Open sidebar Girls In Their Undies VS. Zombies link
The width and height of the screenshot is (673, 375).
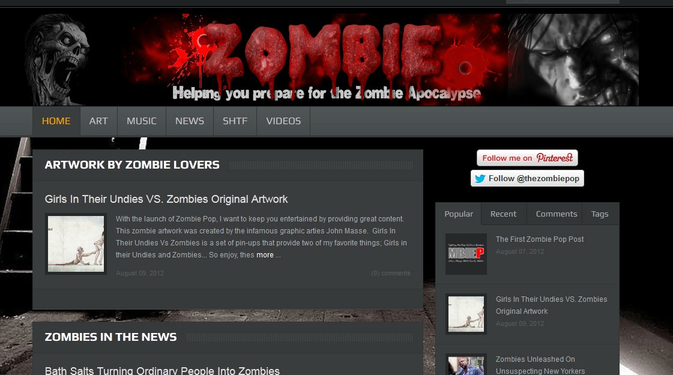[551, 305]
